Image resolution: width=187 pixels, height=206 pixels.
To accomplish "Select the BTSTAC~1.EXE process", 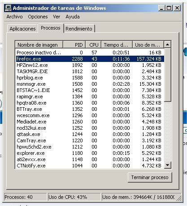I will tap(90, 90).
